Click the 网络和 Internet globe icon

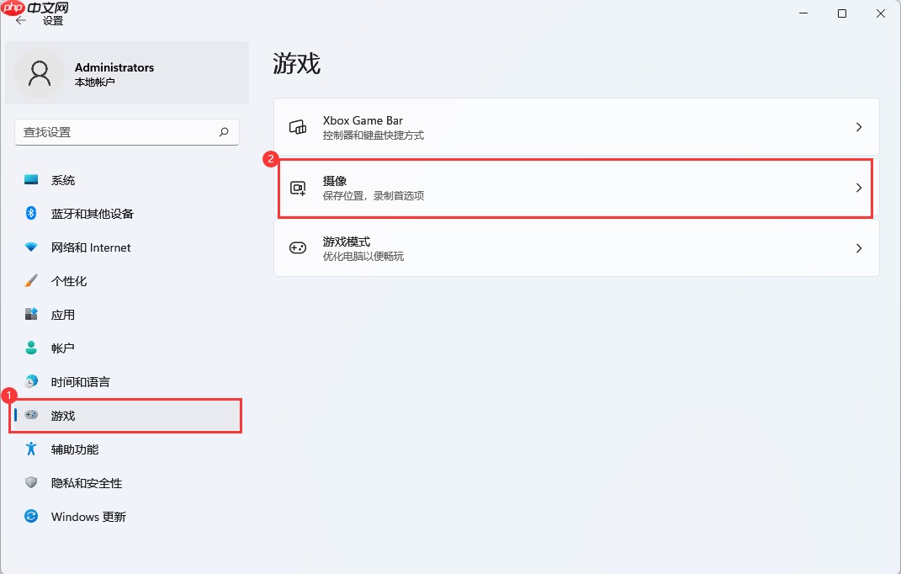(x=30, y=247)
